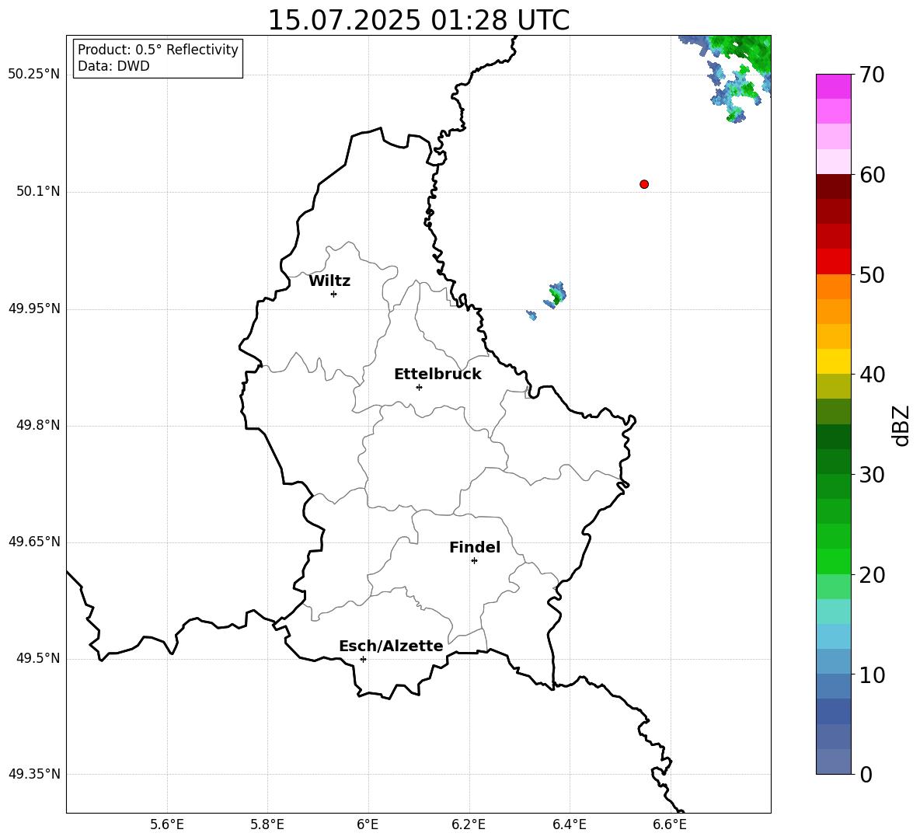Click the 49.8°N latitude label
Image resolution: width=920 pixels, height=840 pixels.
point(38,425)
